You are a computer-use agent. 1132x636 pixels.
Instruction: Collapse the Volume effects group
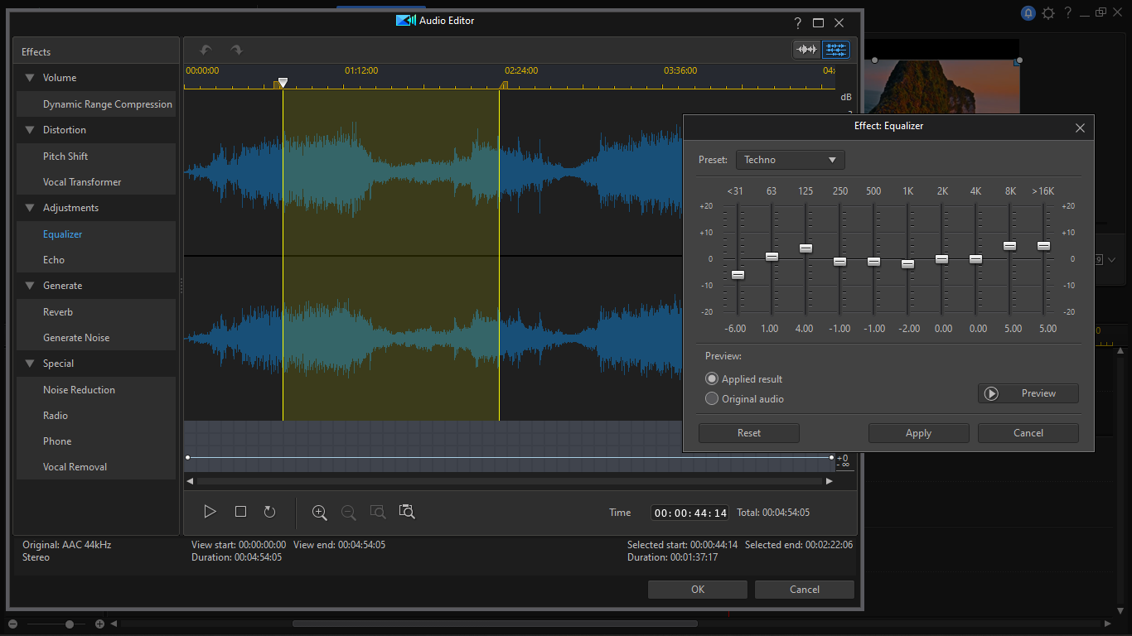30,78
